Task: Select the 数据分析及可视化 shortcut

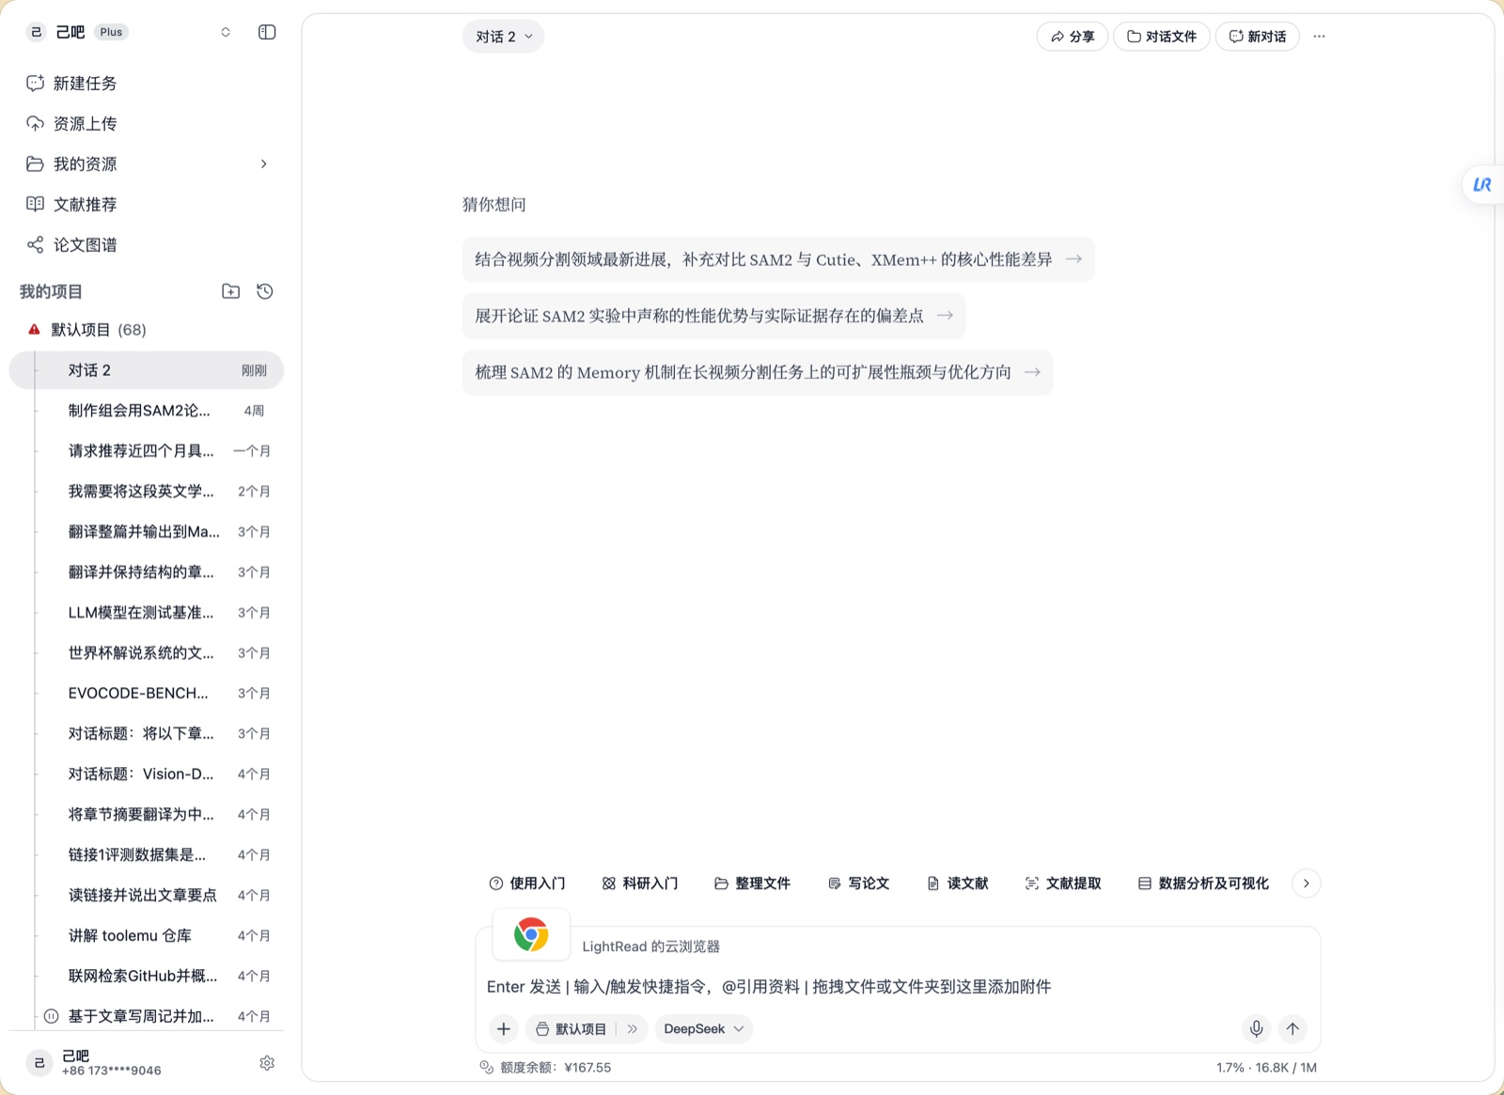Action: click(1203, 884)
